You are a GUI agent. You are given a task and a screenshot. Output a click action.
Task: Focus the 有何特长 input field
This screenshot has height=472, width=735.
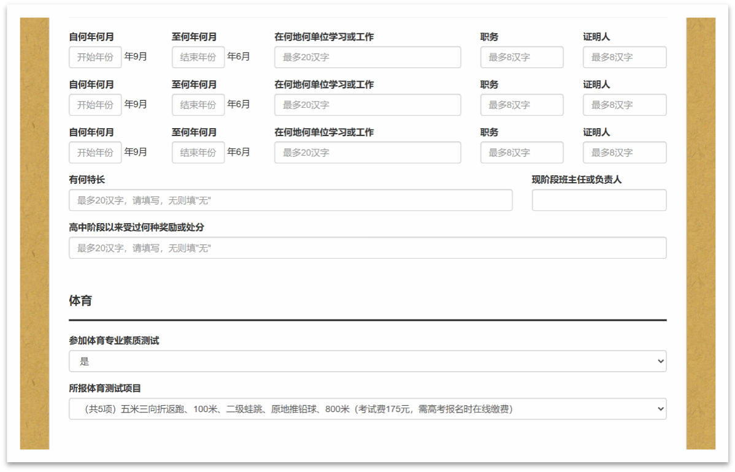pos(291,200)
